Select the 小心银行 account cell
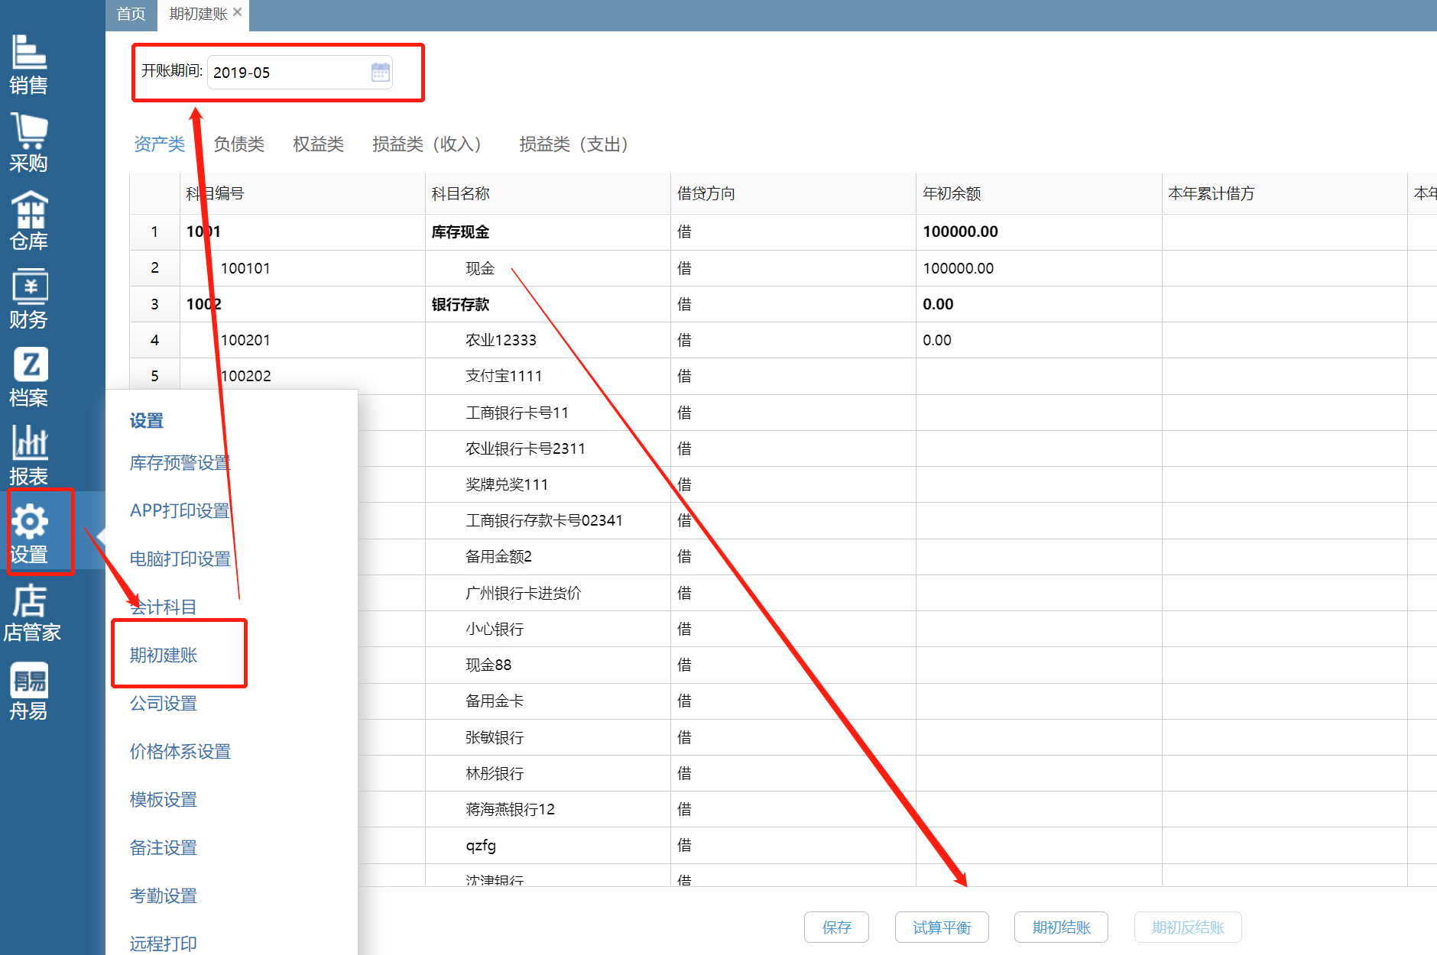 click(x=547, y=629)
